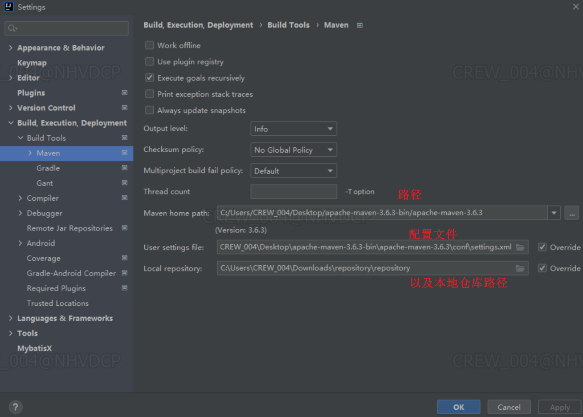Open the Output level dropdown
583x417 pixels.
[294, 129]
